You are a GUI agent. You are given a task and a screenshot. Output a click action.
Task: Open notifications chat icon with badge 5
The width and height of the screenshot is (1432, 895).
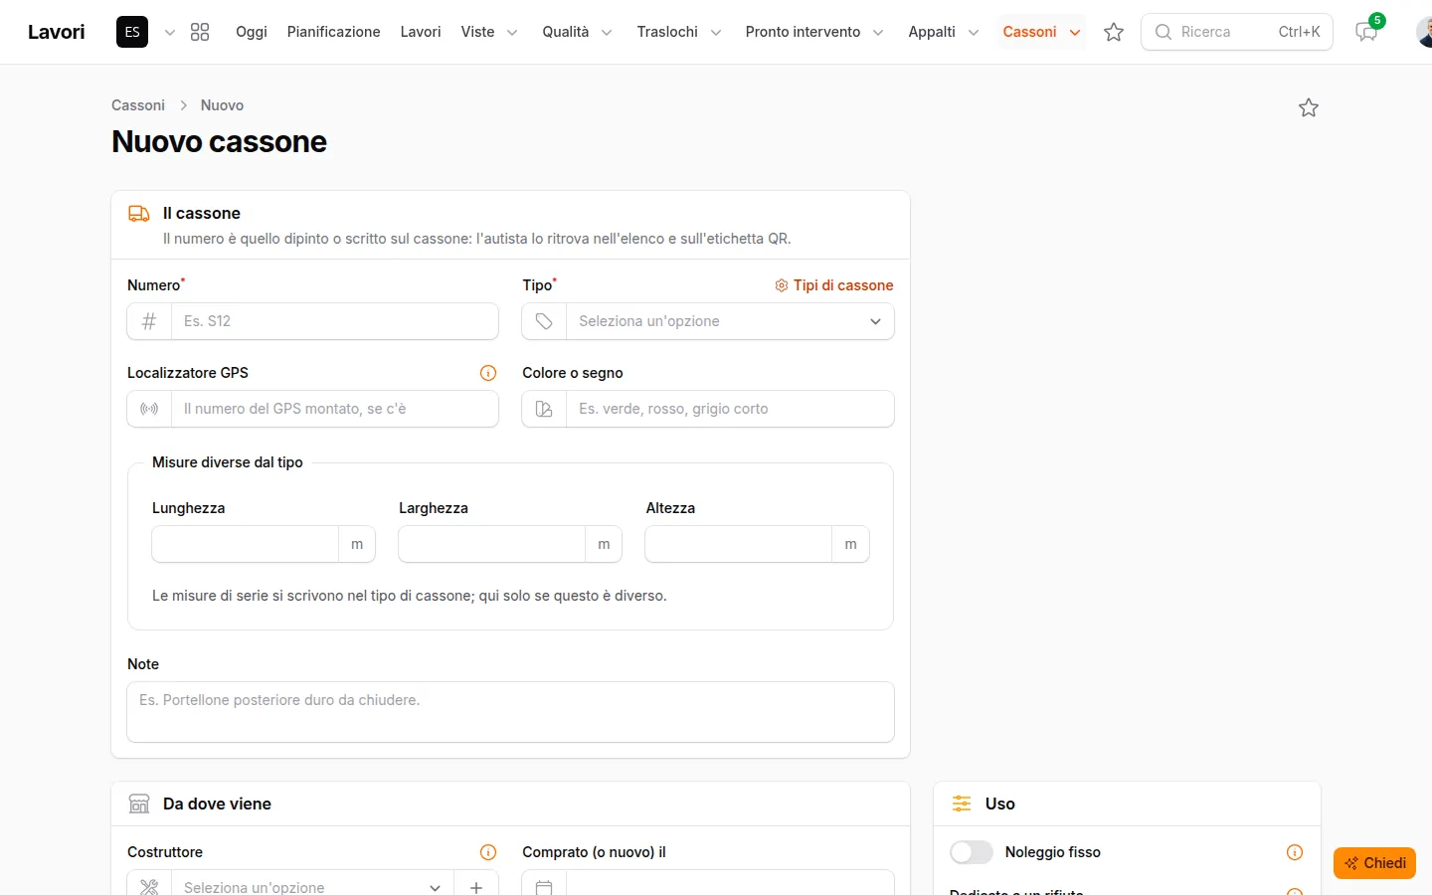[1366, 32]
